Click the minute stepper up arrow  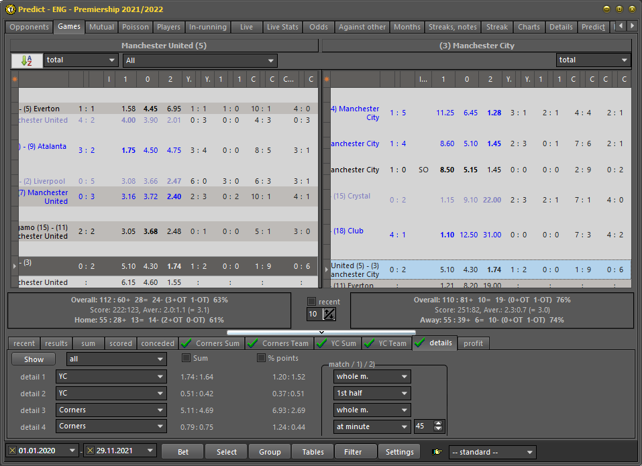[x=439, y=423]
